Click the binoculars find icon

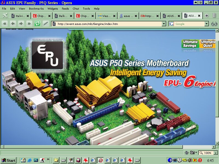coord(214,24)
